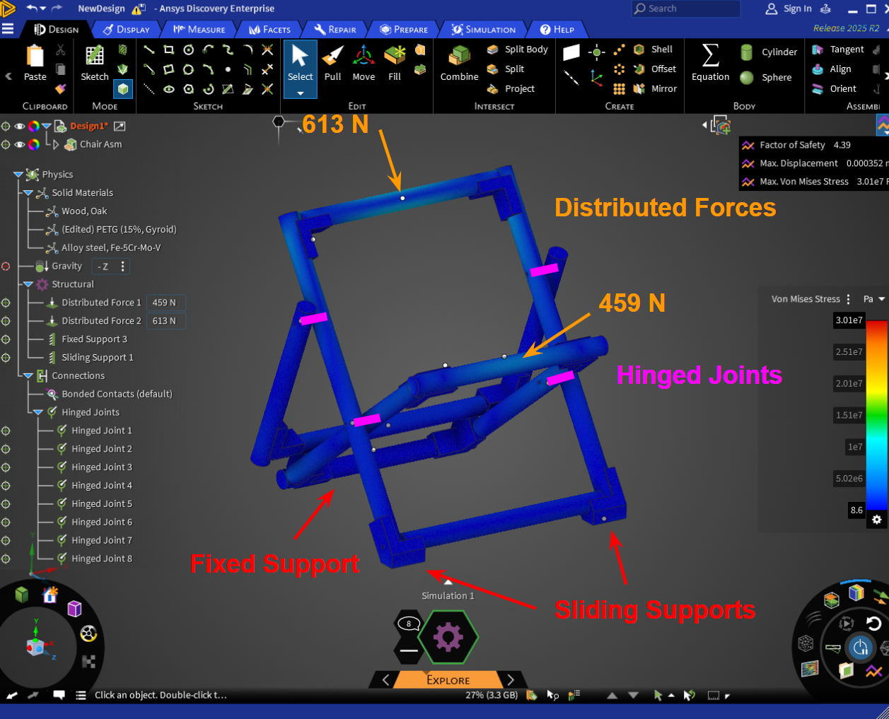This screenshot has height=719, width=889.
Task: Click the Home view icon
Action: click(x=50, y=595)
